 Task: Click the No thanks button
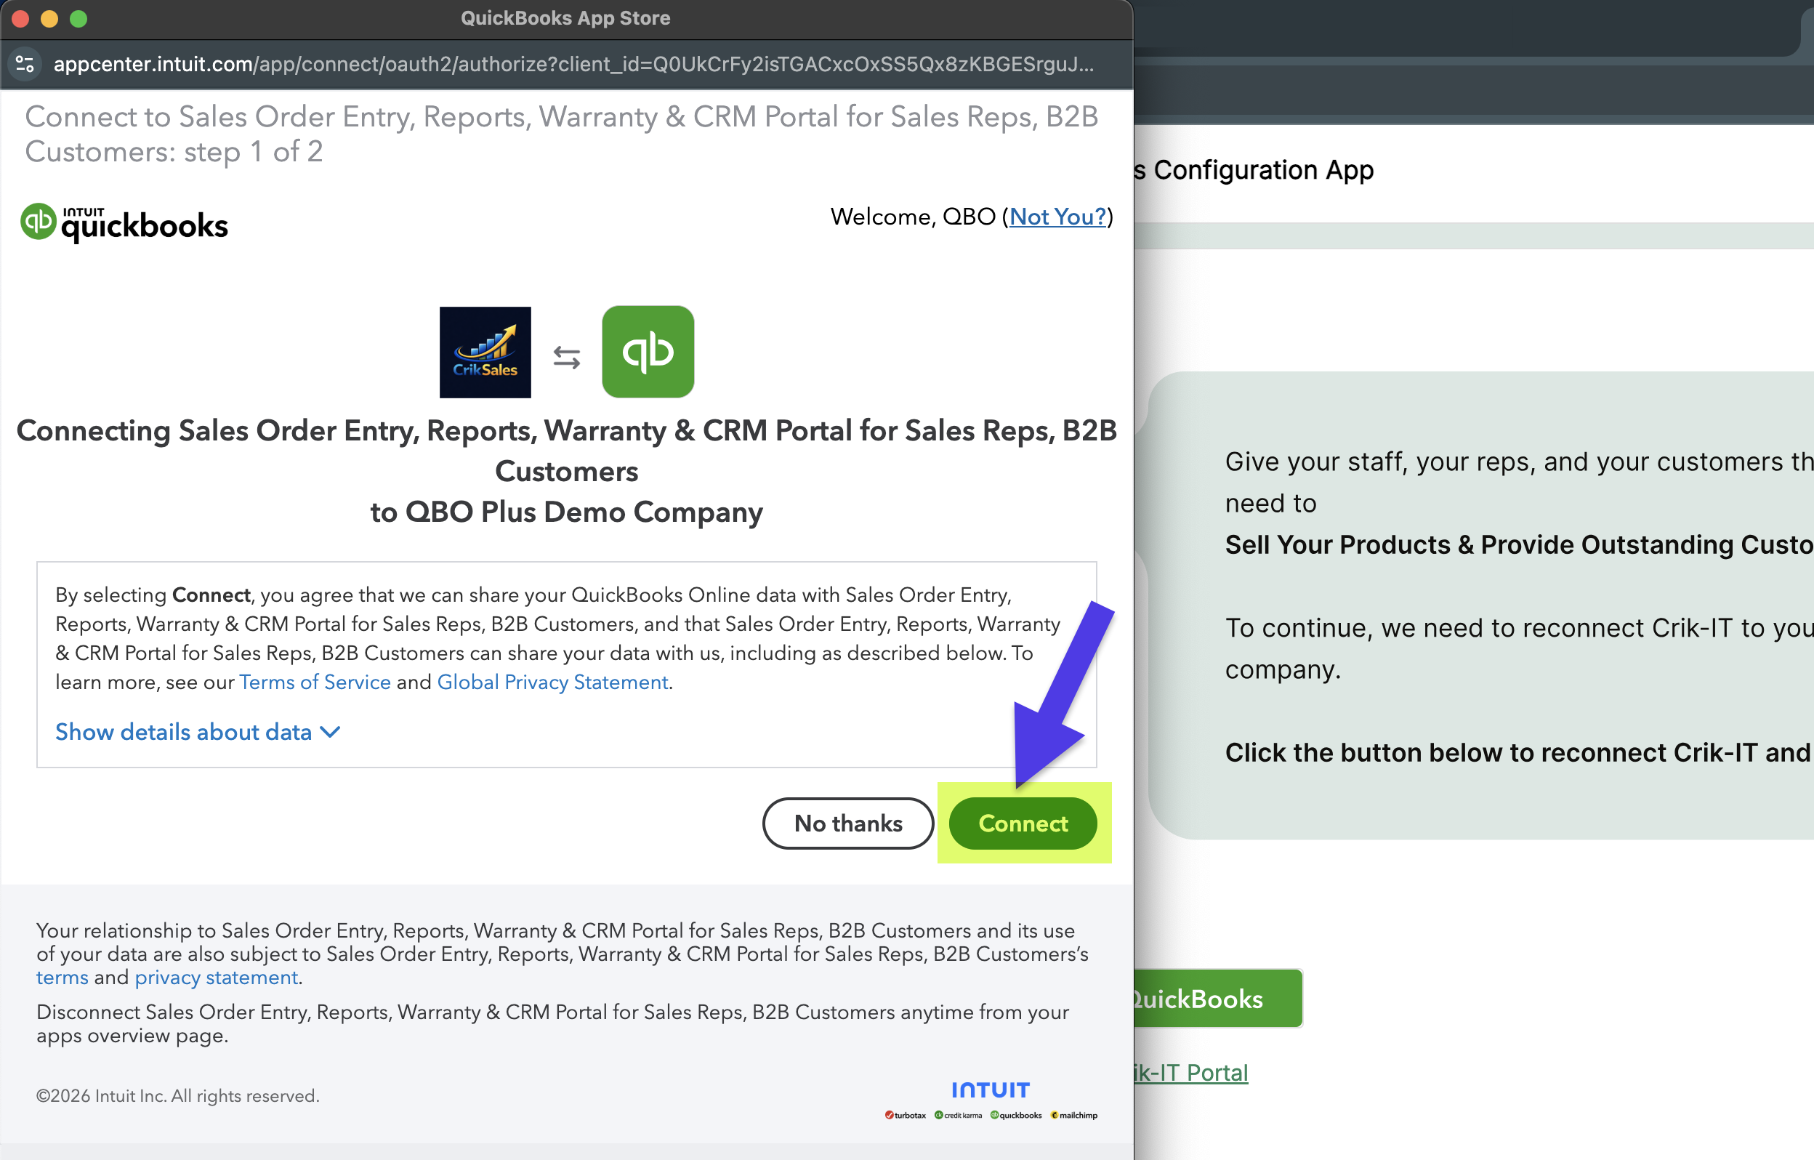[x=848, y=823]
